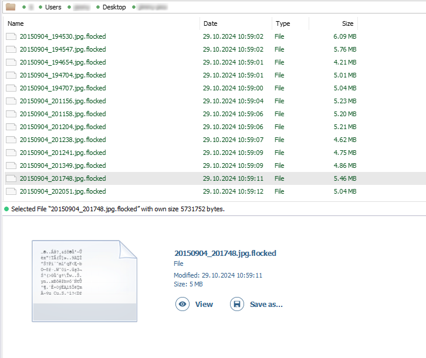Click file icon for 20150904_202051.jpg.flocked
Screen dimensions: 426x358
[x=11, y=191]
